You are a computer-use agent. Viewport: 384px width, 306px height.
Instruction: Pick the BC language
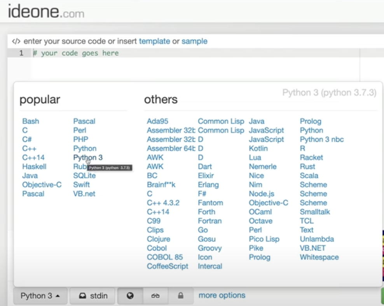pos(152,176)
